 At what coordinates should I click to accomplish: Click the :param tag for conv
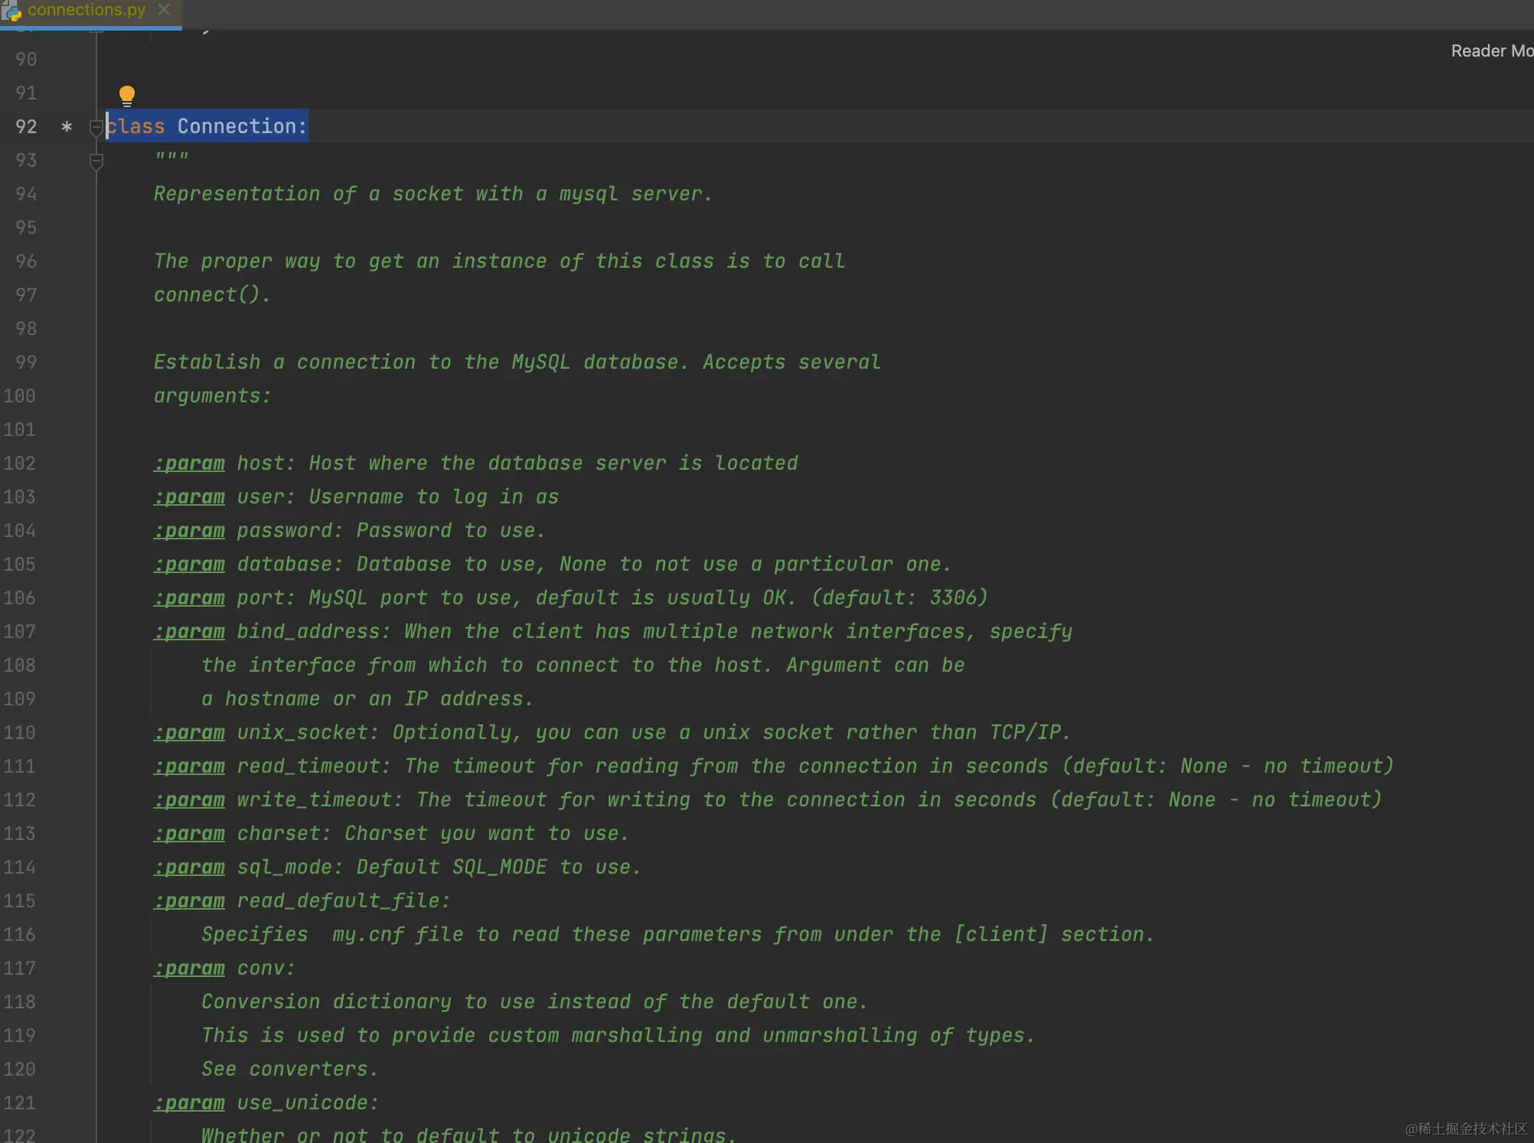click(x=190, y=969)
